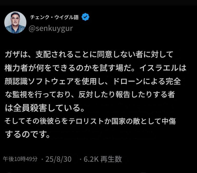Viewport: 197px width, 173px height.
Task: Click the phrase 支配されることに同意しない者
Action: pyautogui.click(x=89, y=54)
